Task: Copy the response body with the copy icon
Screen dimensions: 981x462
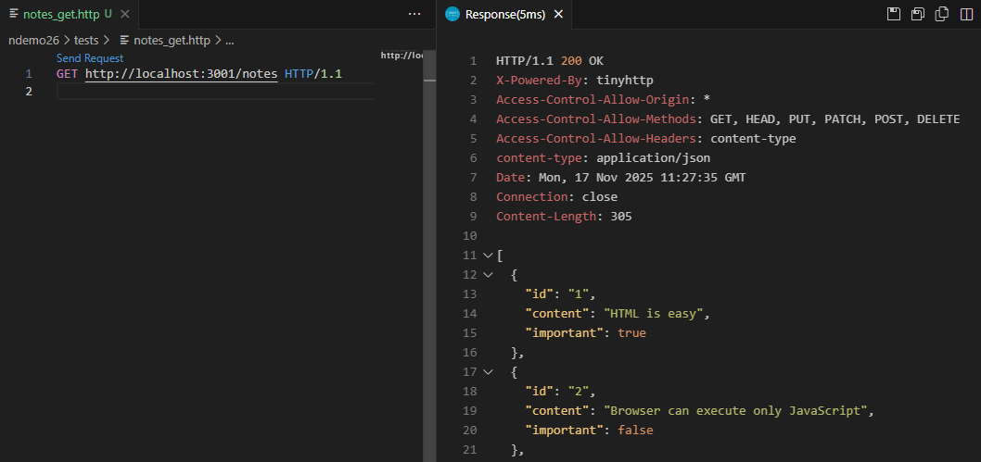Action: coord(942,14)
